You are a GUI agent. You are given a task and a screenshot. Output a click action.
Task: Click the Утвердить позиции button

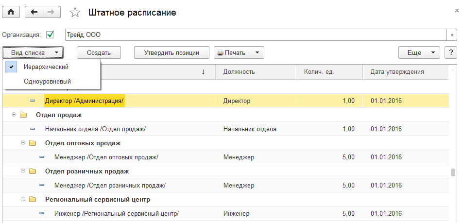171,52
